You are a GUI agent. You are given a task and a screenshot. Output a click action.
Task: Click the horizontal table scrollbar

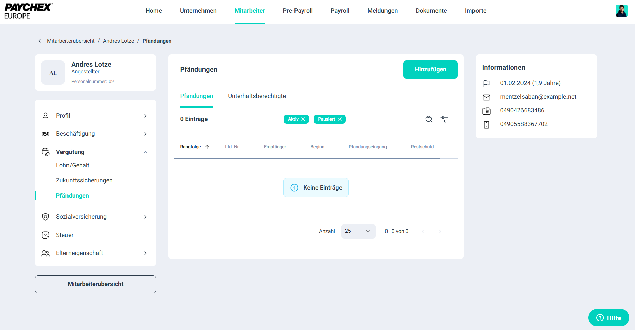coord(307,158)
